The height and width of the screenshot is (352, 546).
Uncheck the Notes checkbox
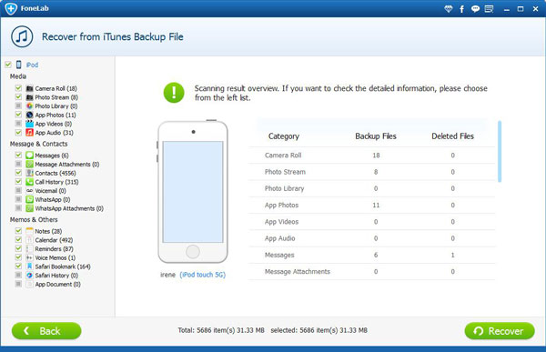(18, 231)
